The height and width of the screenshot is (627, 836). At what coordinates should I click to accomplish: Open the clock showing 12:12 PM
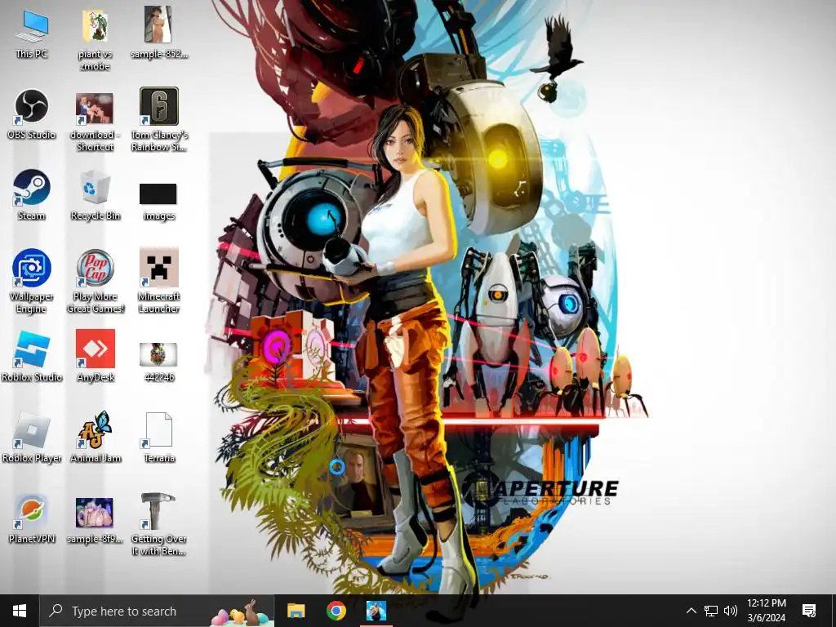tap(766, 611)
